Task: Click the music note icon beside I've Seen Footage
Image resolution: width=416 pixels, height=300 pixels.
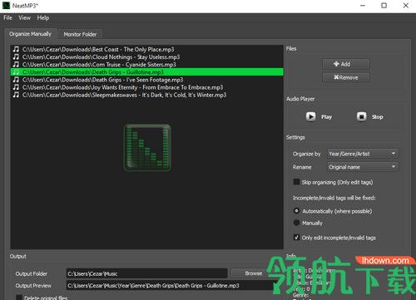Action: coord(17,80)
